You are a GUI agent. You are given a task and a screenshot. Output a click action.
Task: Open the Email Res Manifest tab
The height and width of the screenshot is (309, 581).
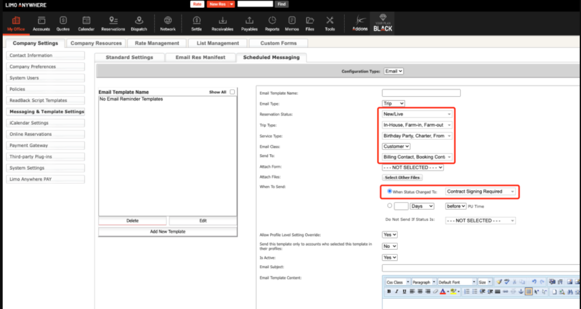tap(200, 58)
